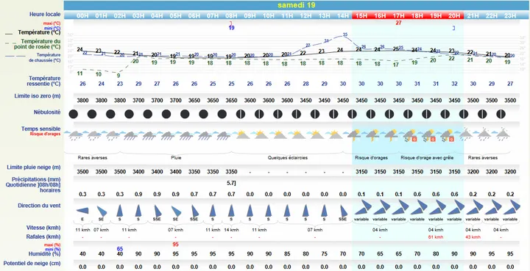Select the red 15H hour header
This screenshot has width=530, height=271.
(361, 15)
